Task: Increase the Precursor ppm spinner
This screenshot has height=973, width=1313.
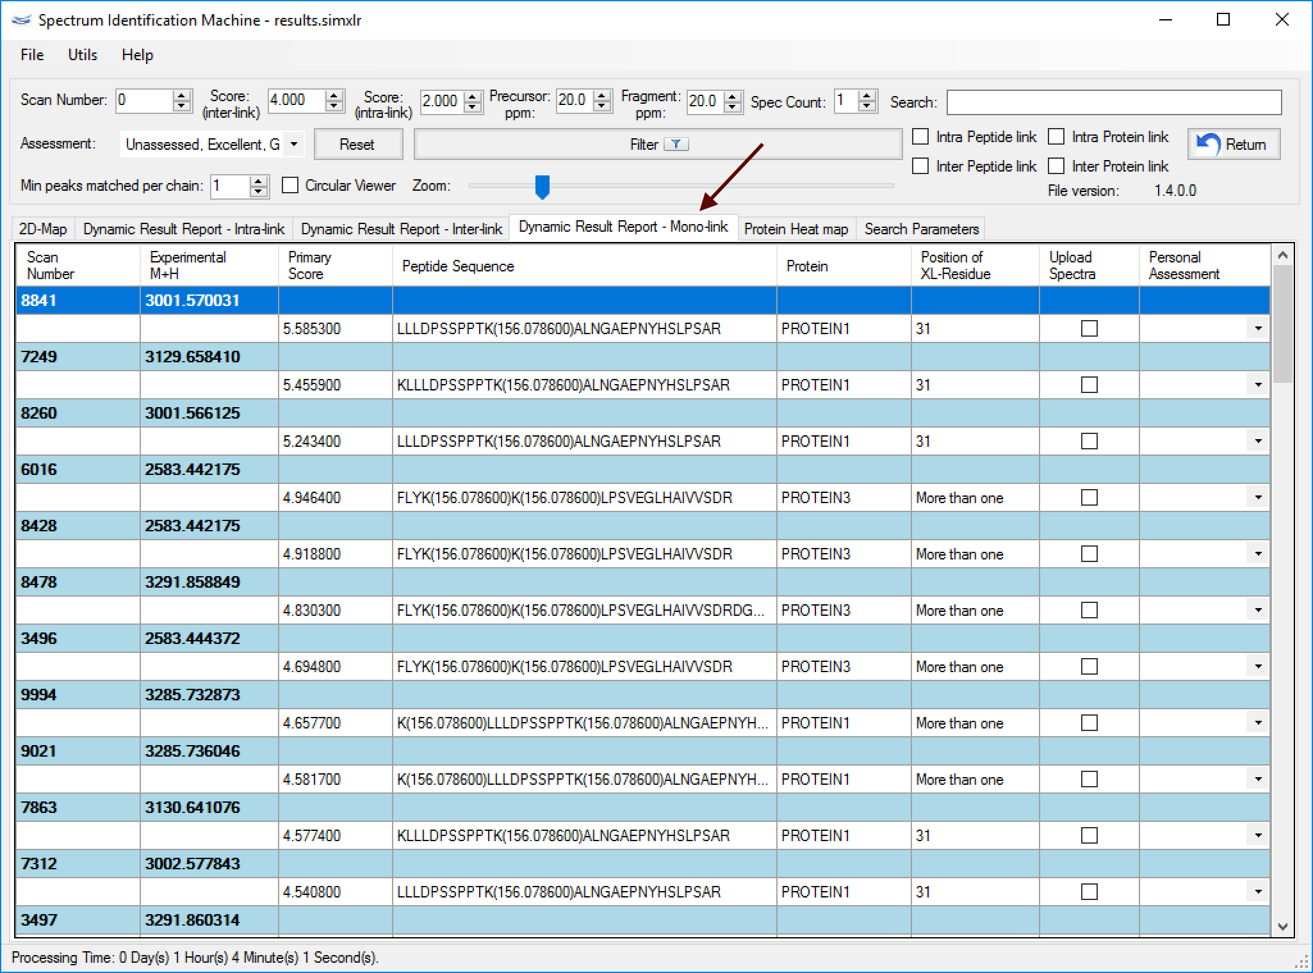Action: coord(601,95)
